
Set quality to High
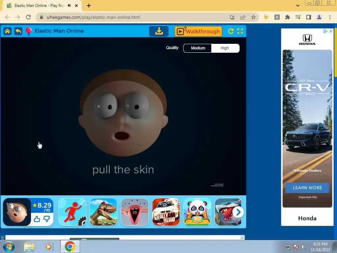click(225, 48)
